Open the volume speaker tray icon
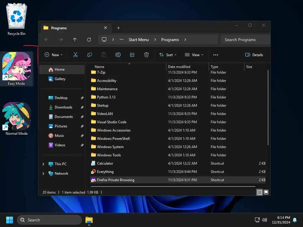 point(265,220)
